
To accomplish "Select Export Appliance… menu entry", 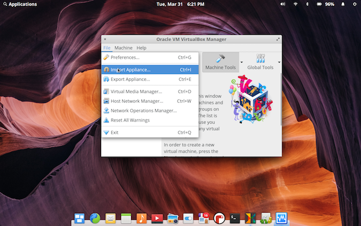I will click(150, 79).
